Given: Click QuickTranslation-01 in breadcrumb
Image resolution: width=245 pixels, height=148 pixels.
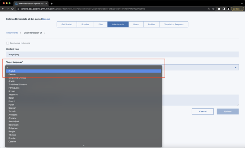Looking at the screenshot, I should (x=33, y=33).
